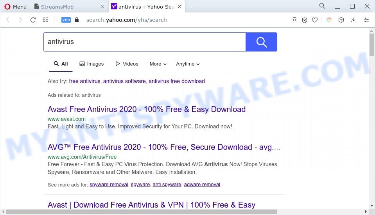
Task: Open 'spyware removal' ads link
Action: click(109, 185)
